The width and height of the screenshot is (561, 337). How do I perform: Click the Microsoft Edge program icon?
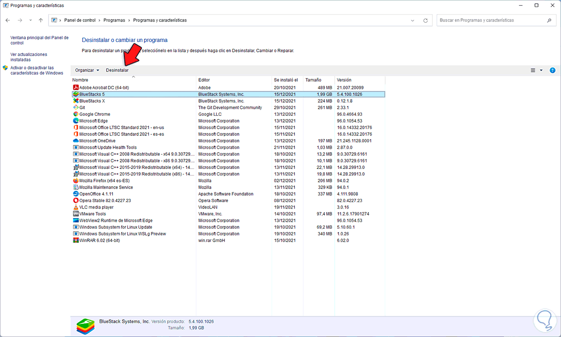tap(76, 121)
